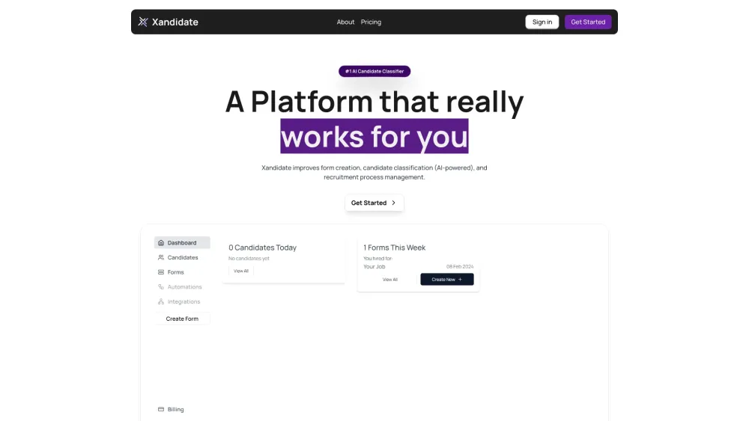The height and width of the screenshot is (421, 749).
Task: Open the Billing card icon
Action: pos(161,409)
